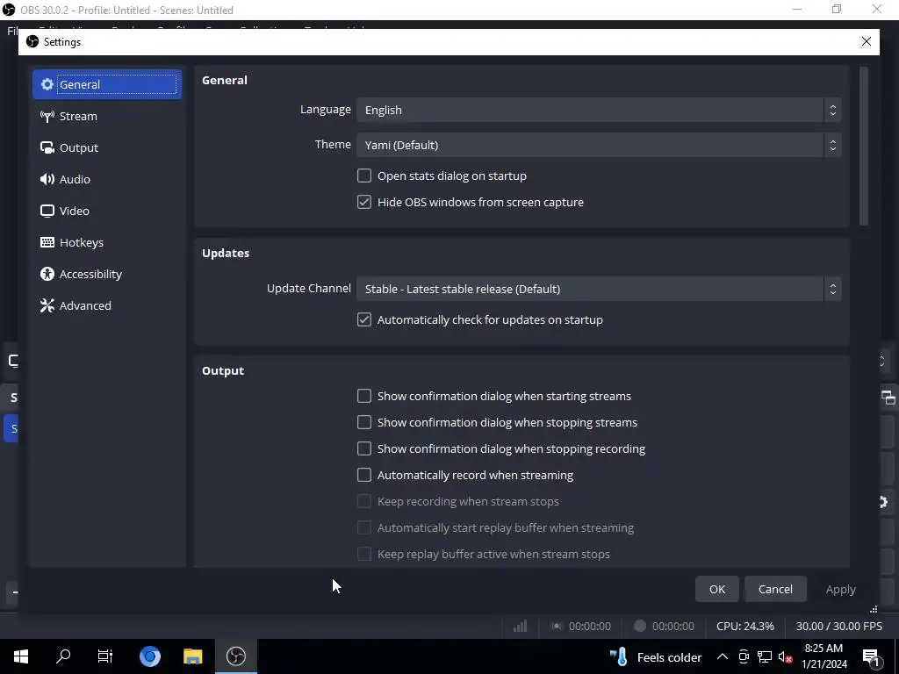Open the Windows Start menu
This screenshot has height=674, width=899.
21,656
